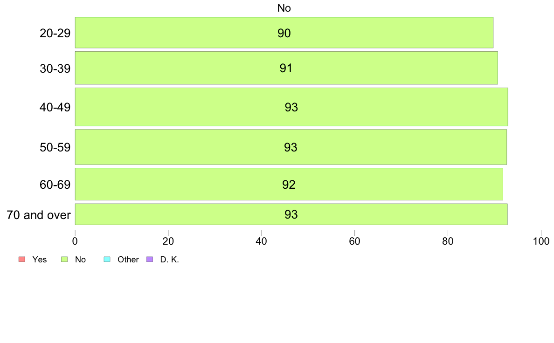
Task: Click the 20-29 age group bar
Action: tap(284, 33)
